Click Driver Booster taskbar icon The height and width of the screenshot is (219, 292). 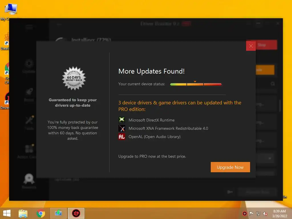click(x=76, y=213)
